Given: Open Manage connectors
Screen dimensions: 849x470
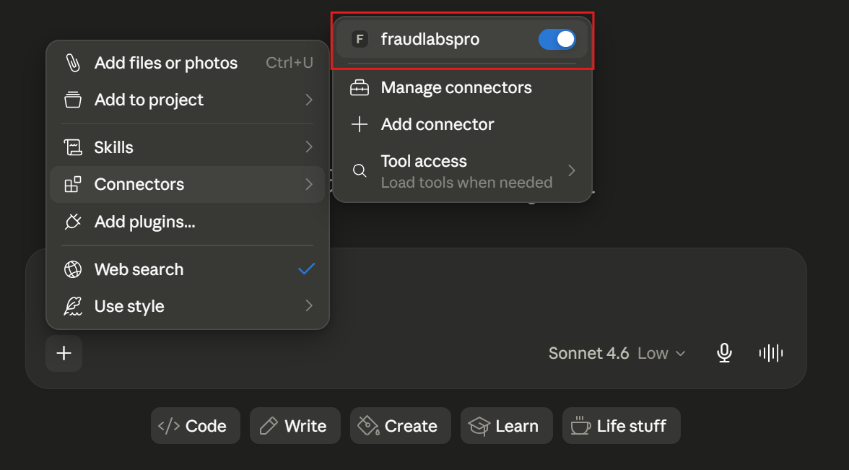Looking at the screenshot, I should (462, 87).
